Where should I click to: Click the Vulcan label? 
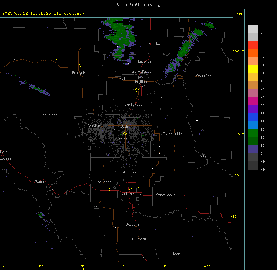click(x=174, y=254)
